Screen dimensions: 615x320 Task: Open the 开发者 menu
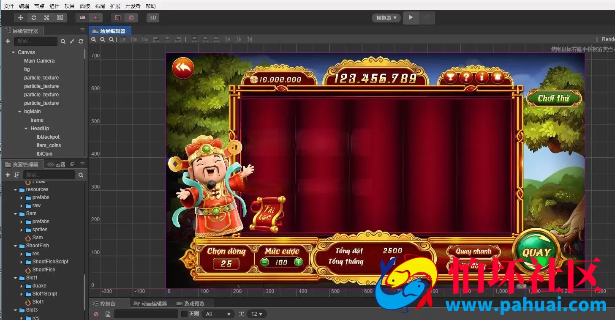click(133, 6)
